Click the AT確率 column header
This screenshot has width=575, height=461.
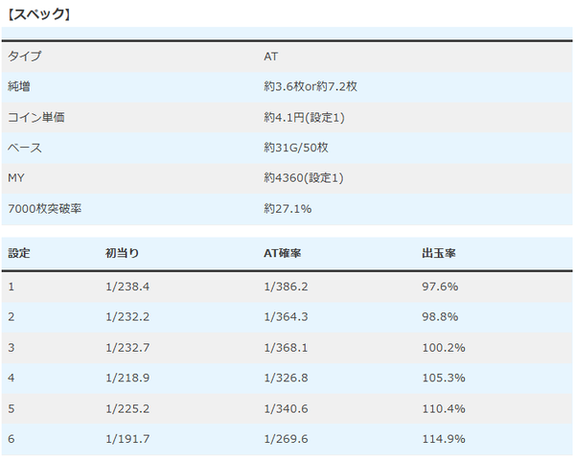point(283,253)
